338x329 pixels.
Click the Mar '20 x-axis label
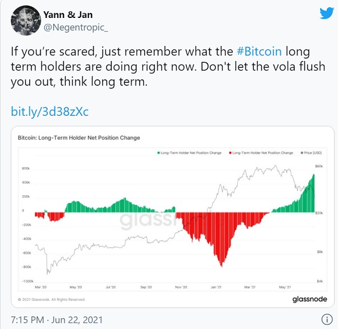41,287
